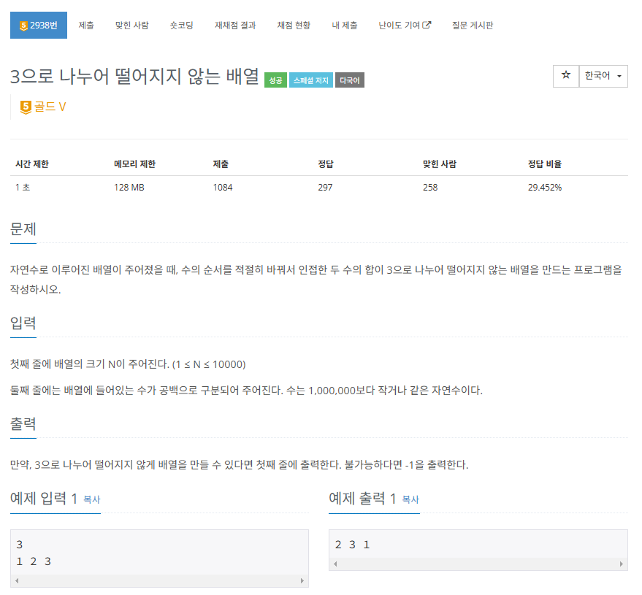Click the submission count 1084 statistic
Viewport: 642px width, 595px height.
[222, 187]
